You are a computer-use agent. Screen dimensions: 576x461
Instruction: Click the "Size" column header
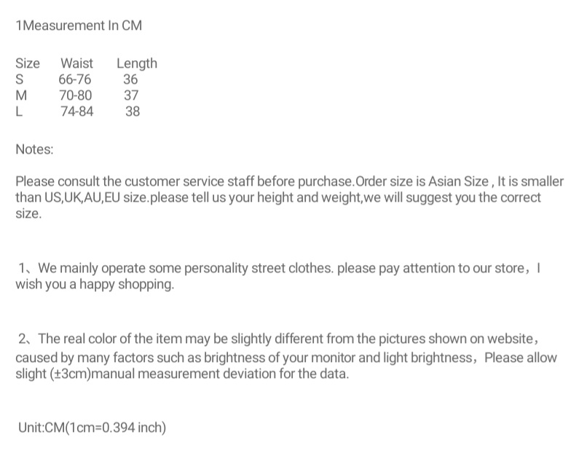[x=28, y=63]
